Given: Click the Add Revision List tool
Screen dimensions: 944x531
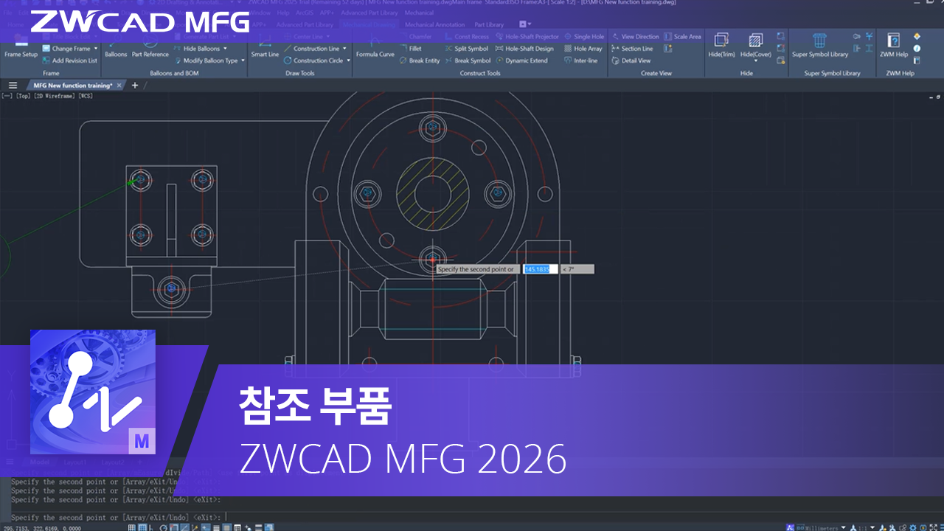Looking at the screenshot, I should click(69, 60).
